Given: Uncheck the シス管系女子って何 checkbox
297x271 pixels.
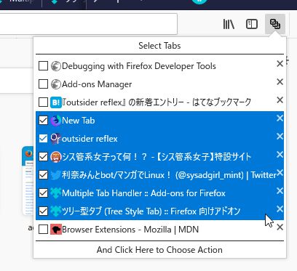Looking at the screenshot, I should (x=43, y=157).
